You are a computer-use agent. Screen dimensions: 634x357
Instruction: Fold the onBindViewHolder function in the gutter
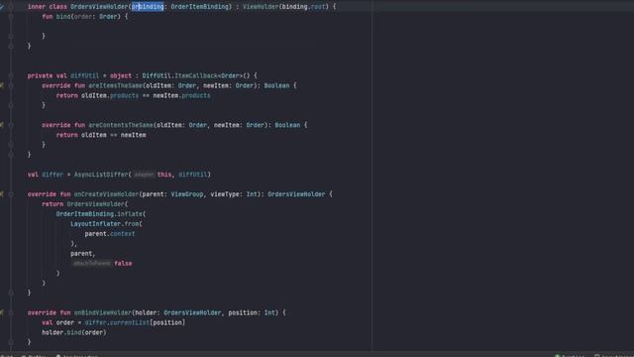[x=11, y=312]
